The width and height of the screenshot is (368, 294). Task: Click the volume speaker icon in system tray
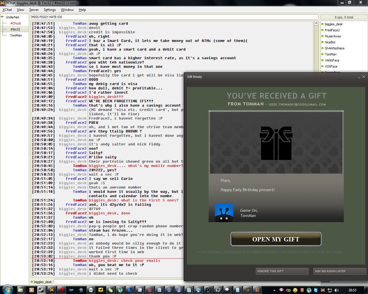(336, 290)
